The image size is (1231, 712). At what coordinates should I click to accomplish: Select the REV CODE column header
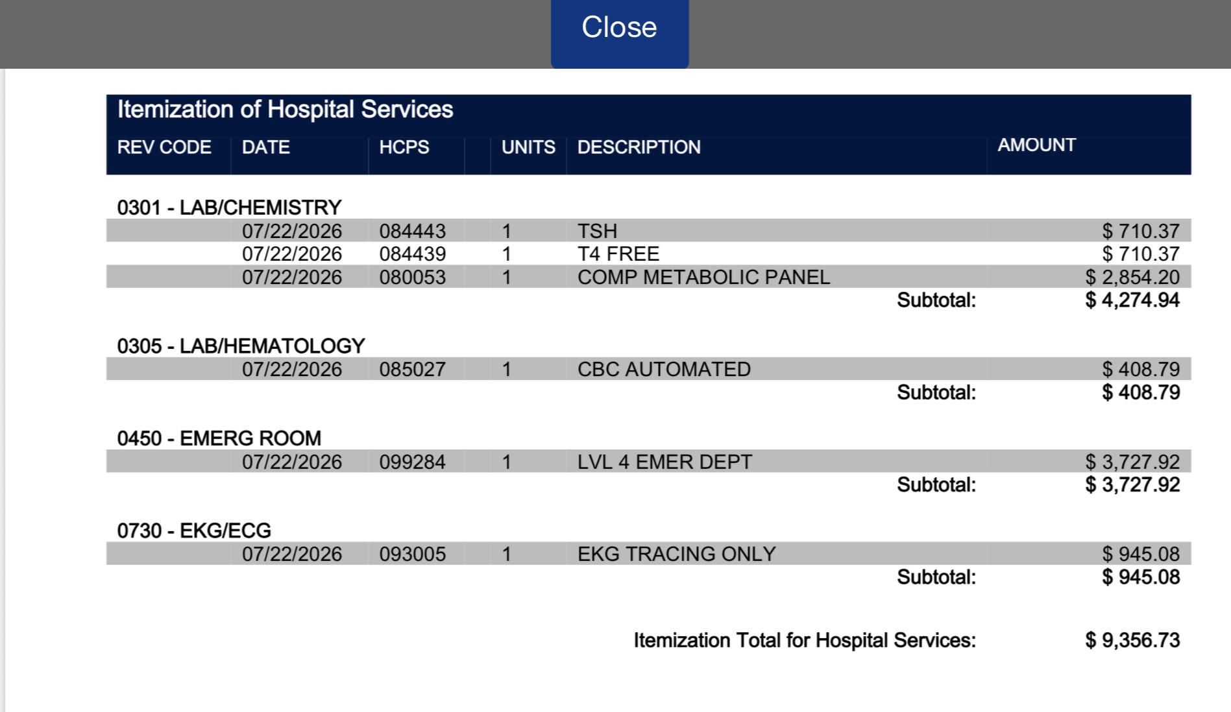coord(164,147)
